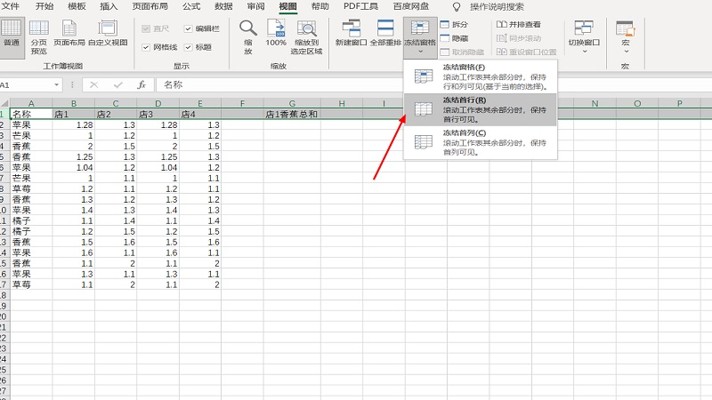Click the 操作说明搜索 search field
Viewport: 712px width, 400px height.
pyautogui.click(x=503, y=6)
